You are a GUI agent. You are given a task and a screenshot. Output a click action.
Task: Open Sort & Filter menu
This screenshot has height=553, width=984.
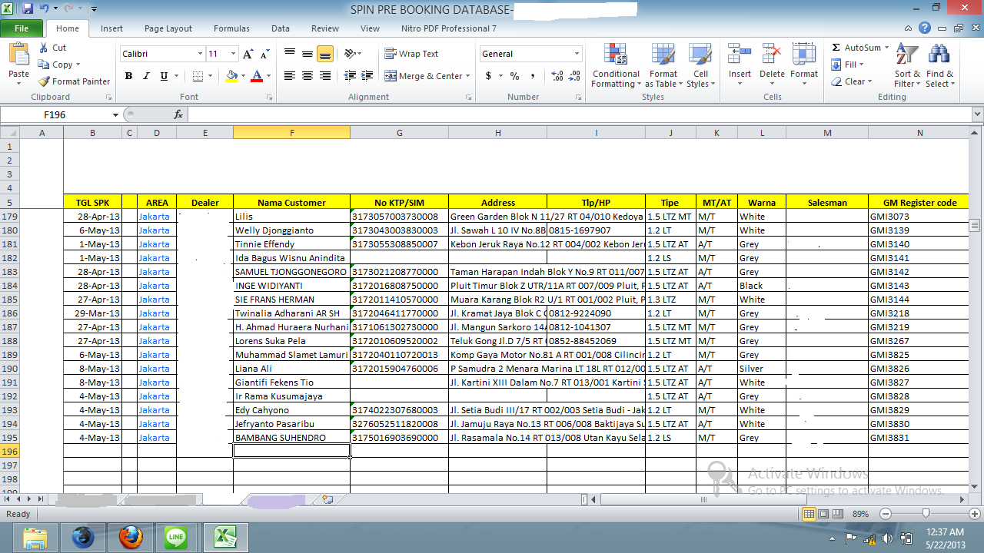(x=907, y=66)
